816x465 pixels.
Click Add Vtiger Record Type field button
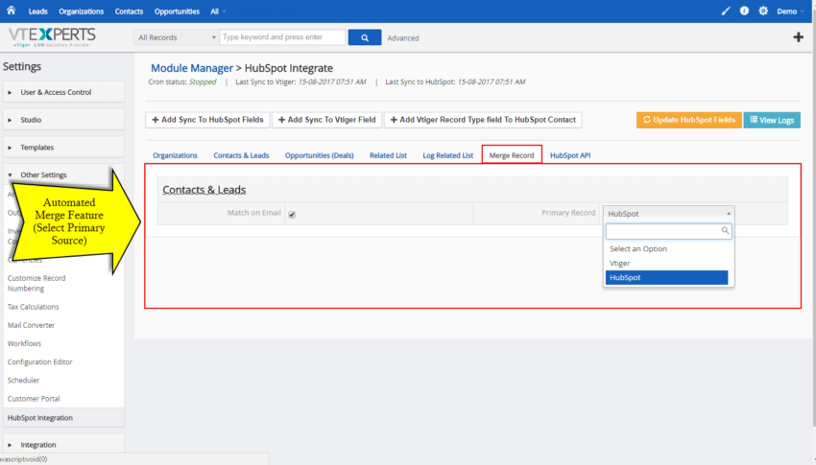483,120
